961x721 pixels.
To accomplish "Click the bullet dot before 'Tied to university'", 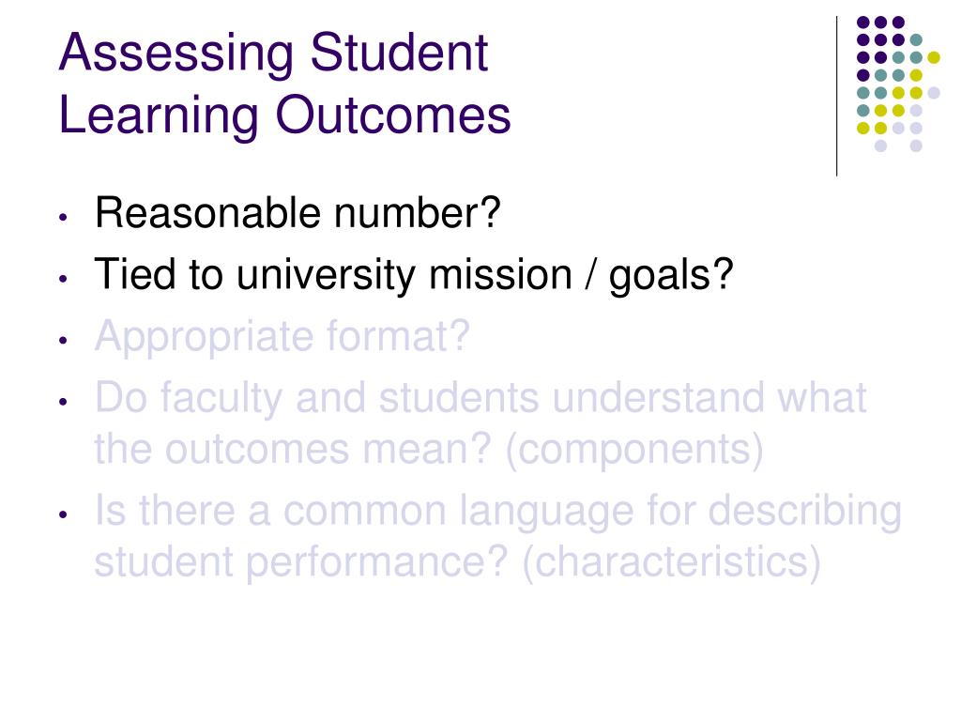I will point(63,278).
